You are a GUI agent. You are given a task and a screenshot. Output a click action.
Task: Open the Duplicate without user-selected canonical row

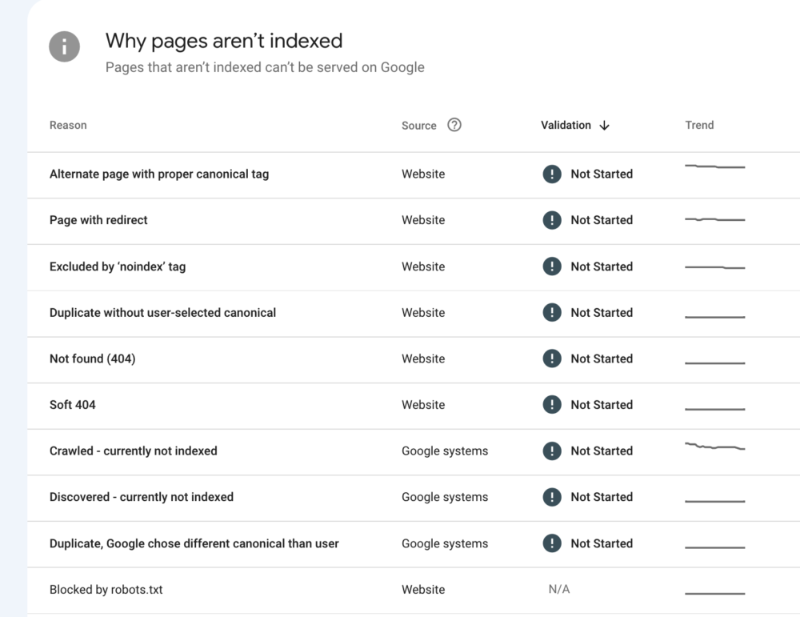(162, 313)
